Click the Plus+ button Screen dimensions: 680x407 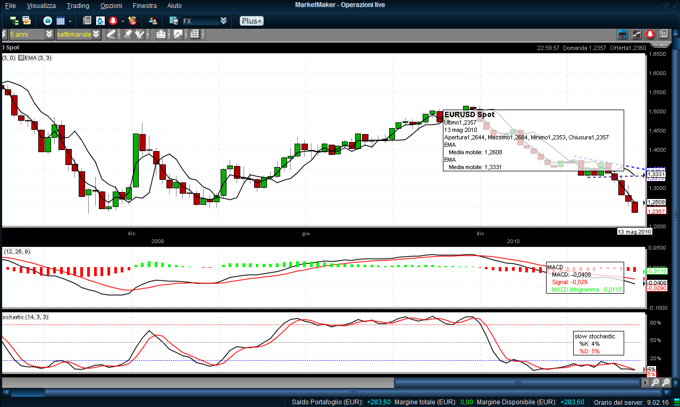(x=251, y=21)
